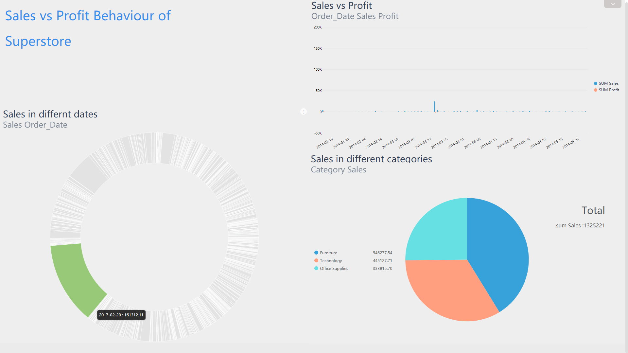
Task: Click the orange Technology legend dot
Action: click(x=316, y=260)
